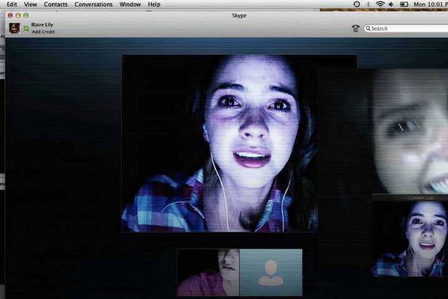448x299 pixels.
Task: Open the Wi-Fi status menu icon
Action: click(x=380, y=4)
